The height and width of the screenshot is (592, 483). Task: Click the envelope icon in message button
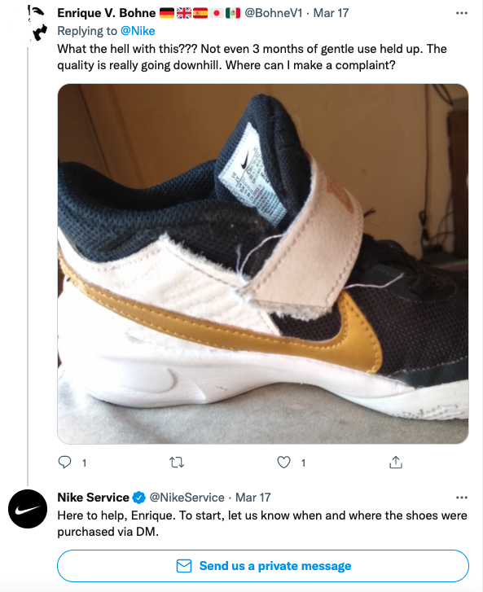pos(184,566)
